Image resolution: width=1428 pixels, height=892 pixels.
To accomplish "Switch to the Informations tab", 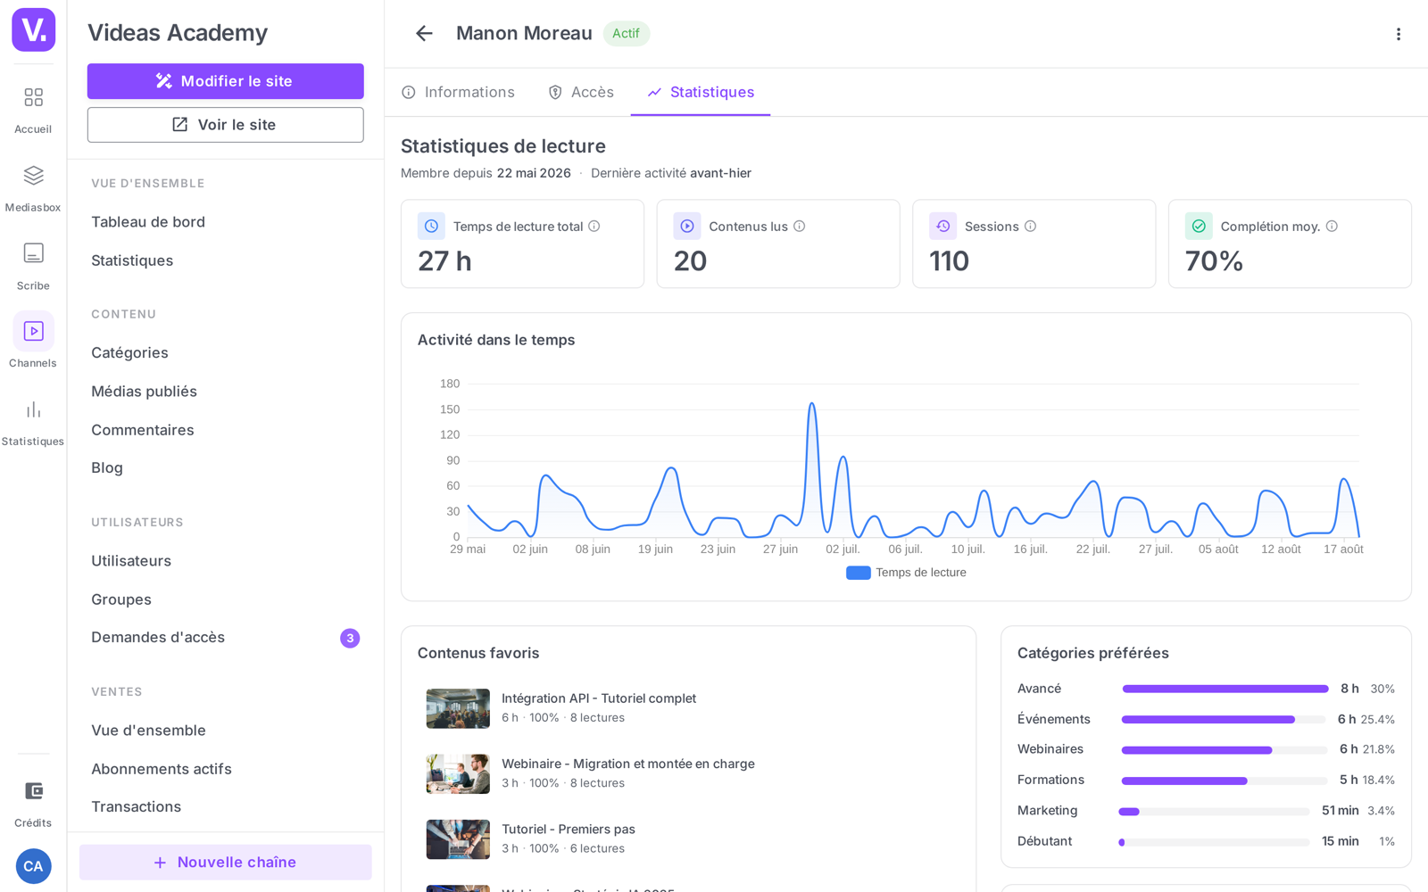I will [x=458, y=92].
